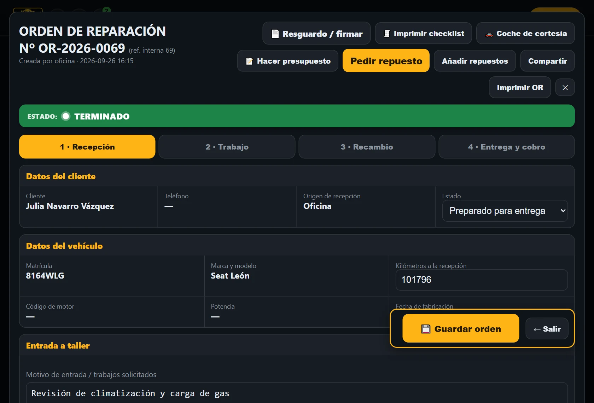Click Creada por oficina timestamp text
The width and height of the screenshot is (594, 403).
(x=76, y=61)
